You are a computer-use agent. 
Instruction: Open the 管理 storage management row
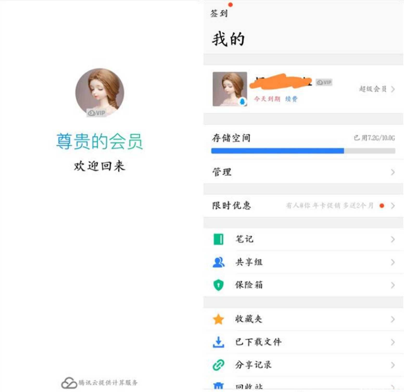coord(303,172)
